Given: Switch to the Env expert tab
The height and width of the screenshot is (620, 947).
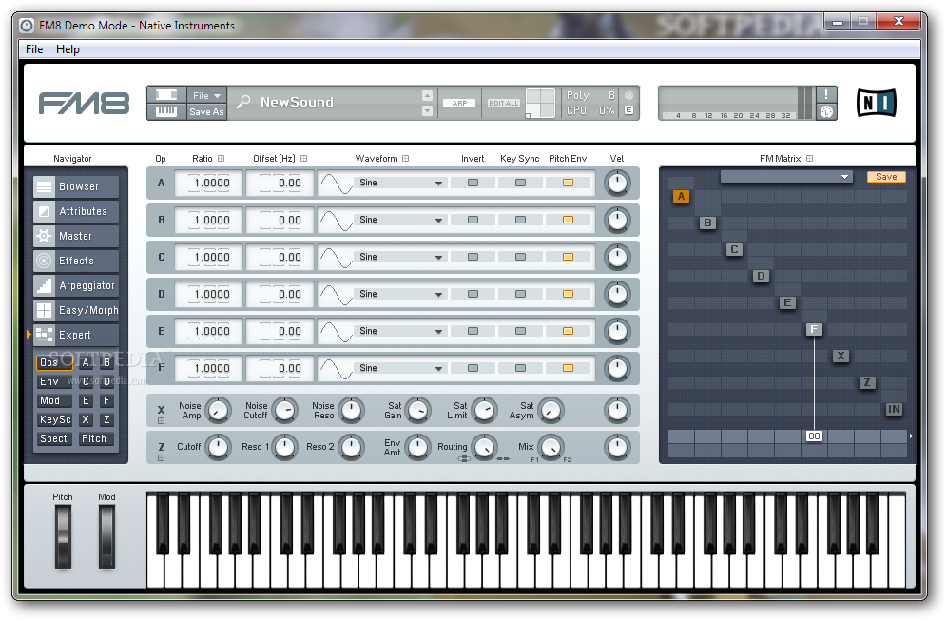Looking at the screenshot, I should point(54,382).
